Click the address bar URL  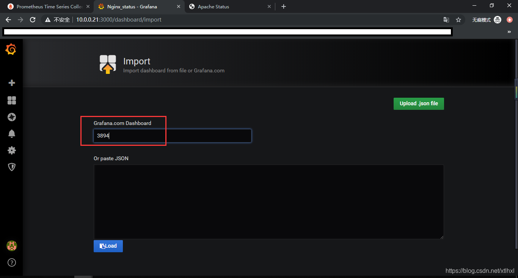119,20
